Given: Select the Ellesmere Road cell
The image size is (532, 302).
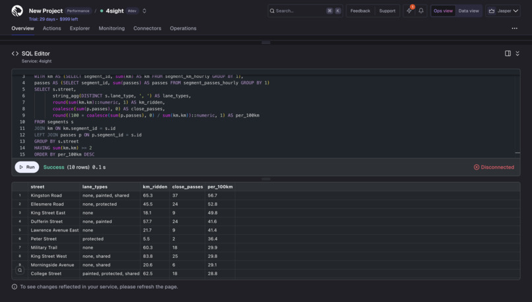Looking at the screenshot, I should [x=53, y=204].
